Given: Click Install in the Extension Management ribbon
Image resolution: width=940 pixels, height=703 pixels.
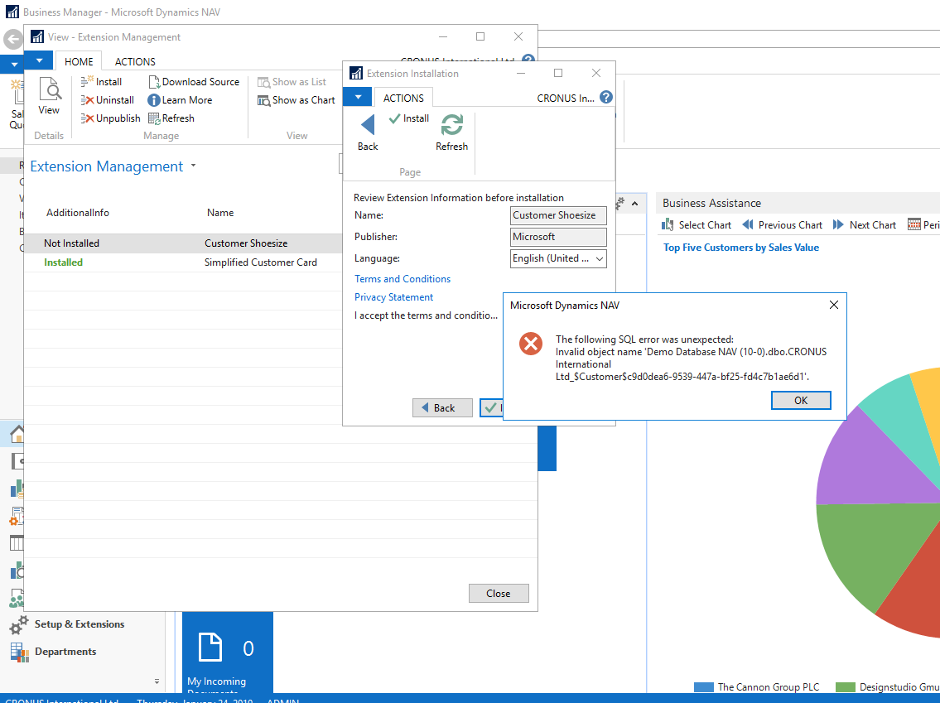Looking at the screenshot, I should (101, 81).
